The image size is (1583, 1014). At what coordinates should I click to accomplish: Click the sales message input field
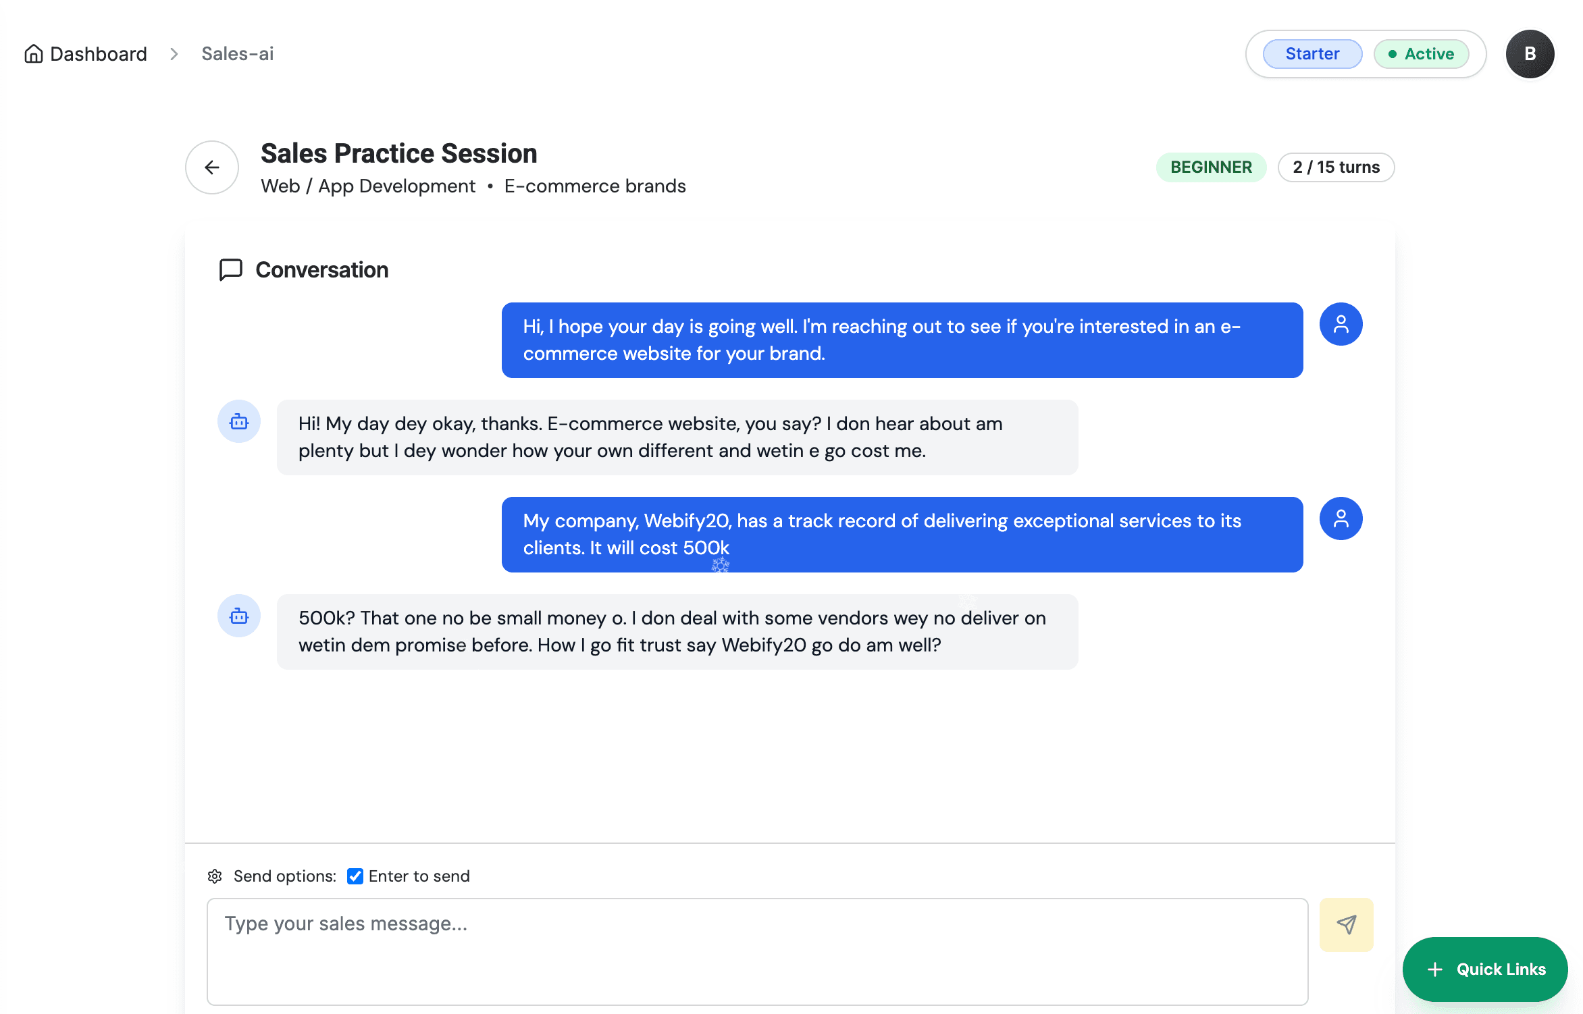(x=755, y=952)
